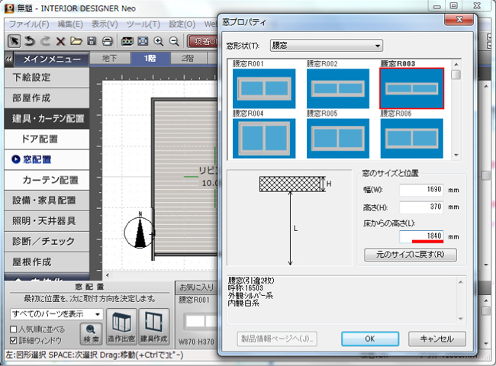Click 元のサイズに戻す(R) button
496x366 pixels.
pos(411,254)
